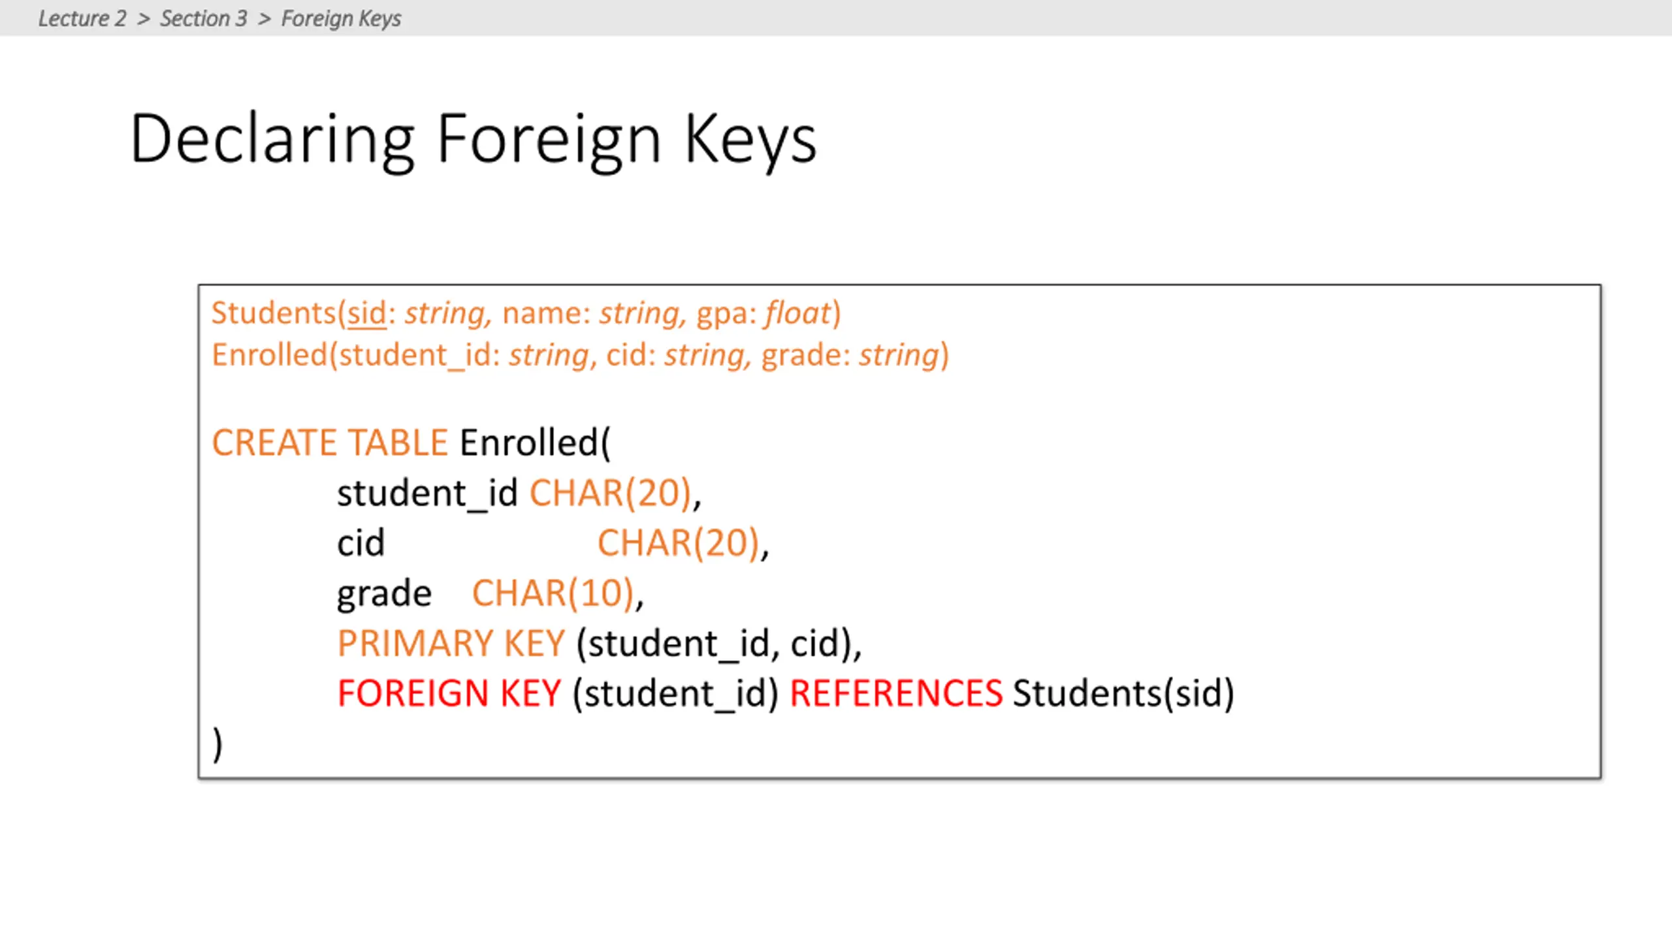Click the Students(sid: string...) schema line
This screenshot has width=1672, height=940.
click(526, 313)
